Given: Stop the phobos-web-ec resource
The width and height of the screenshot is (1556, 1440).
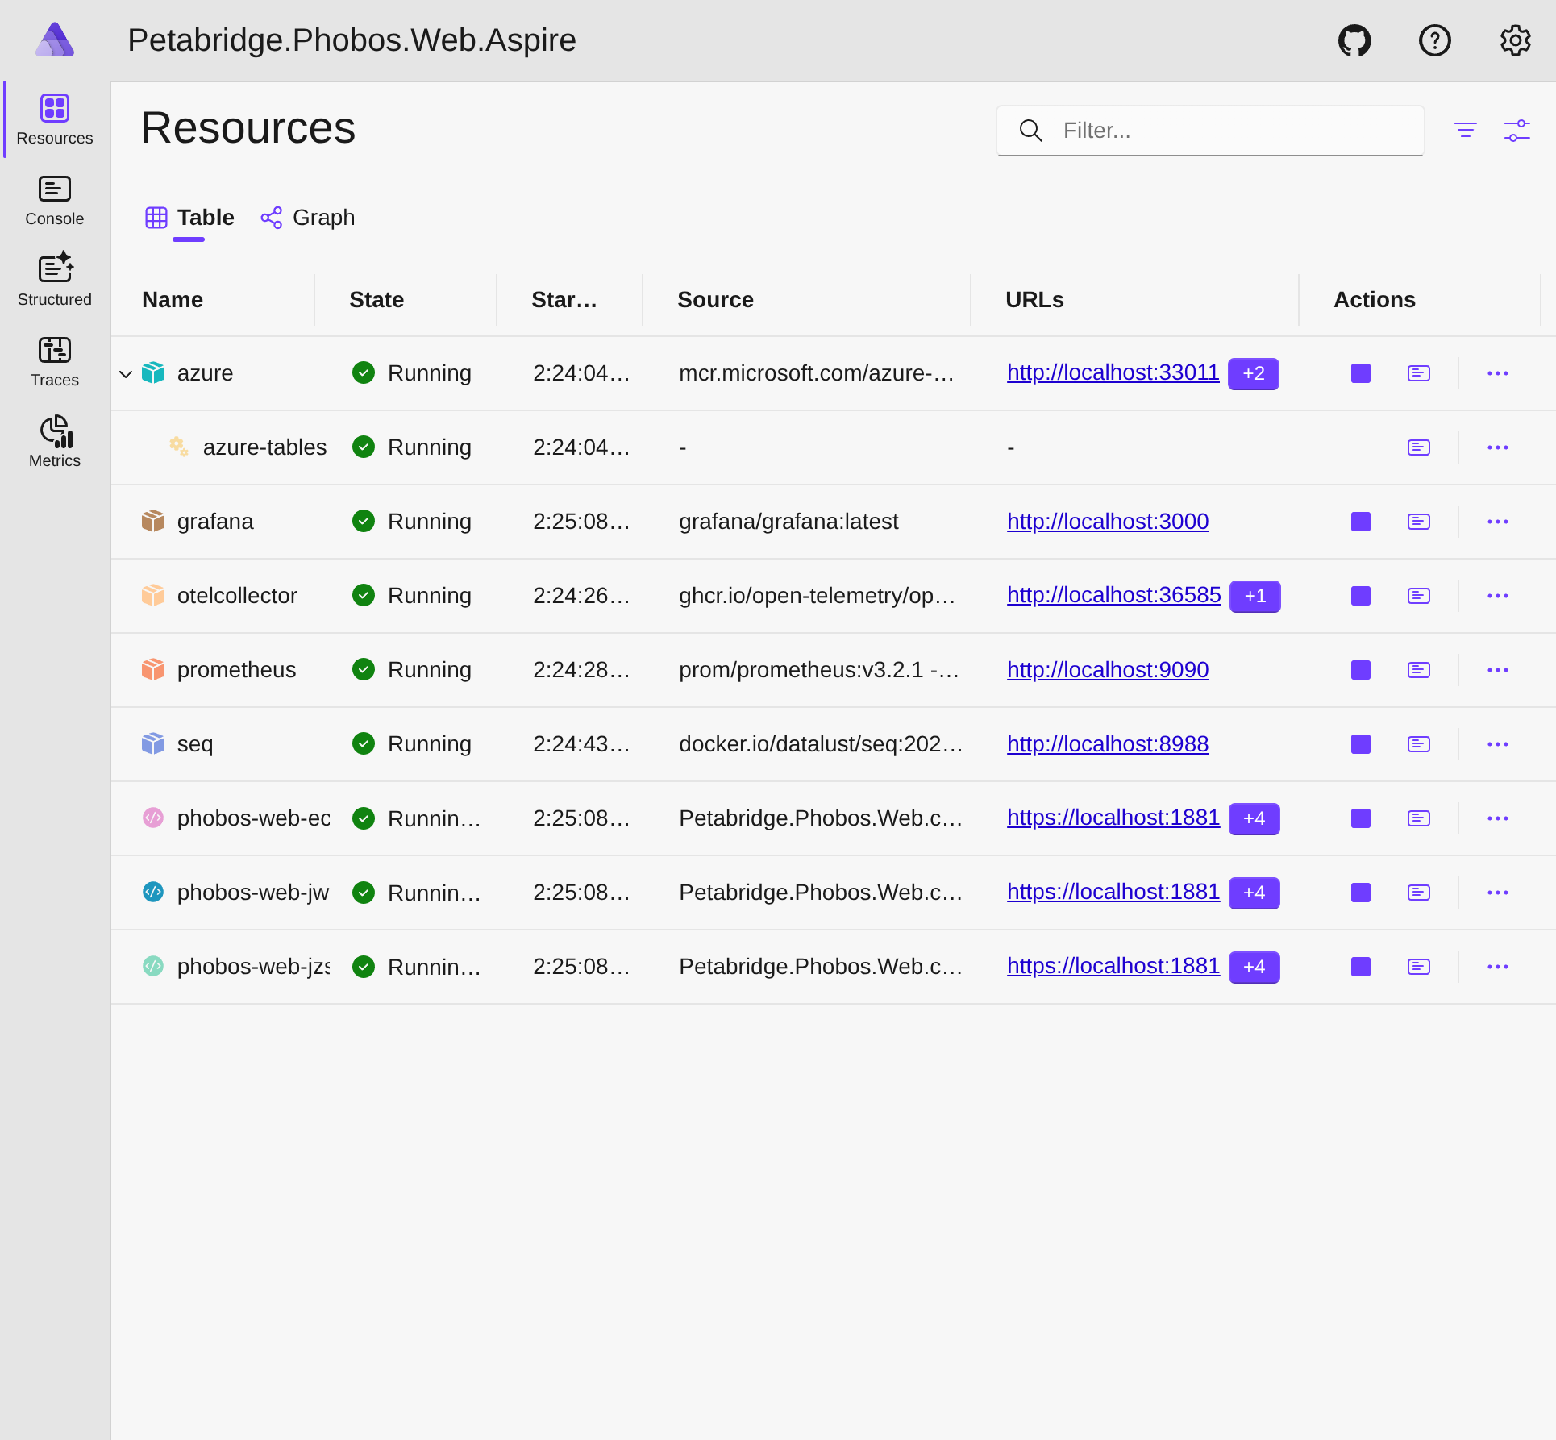Looking at the screenshot, I should pyautogui.click(x=1361, y=818).
